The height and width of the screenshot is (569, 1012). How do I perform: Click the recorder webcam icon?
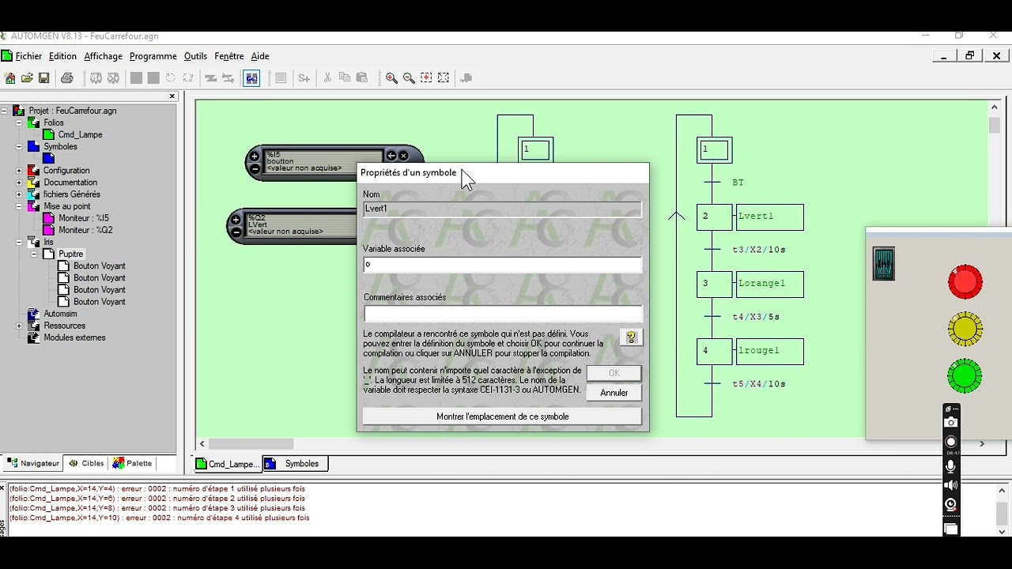[951, 504]
